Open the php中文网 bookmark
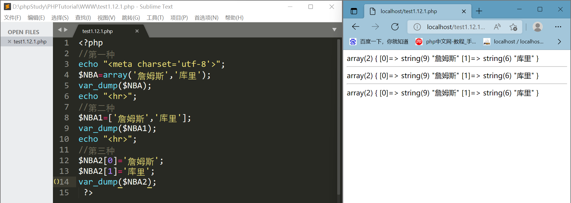571x203 pixels. click(446, 42)
